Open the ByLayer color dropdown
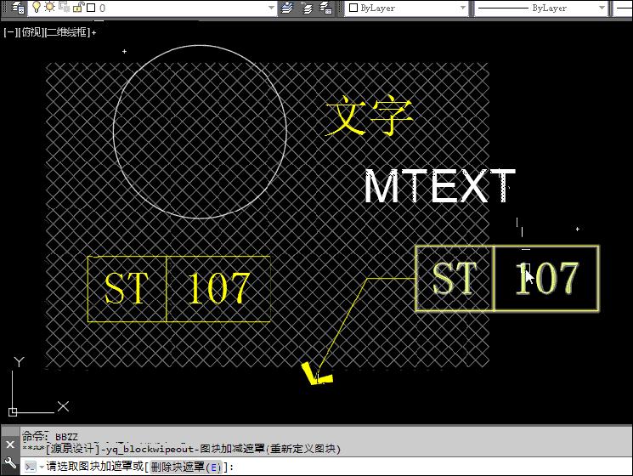This screenshot has height=476, width=633. pyautogui.click(x=408, y=8)
